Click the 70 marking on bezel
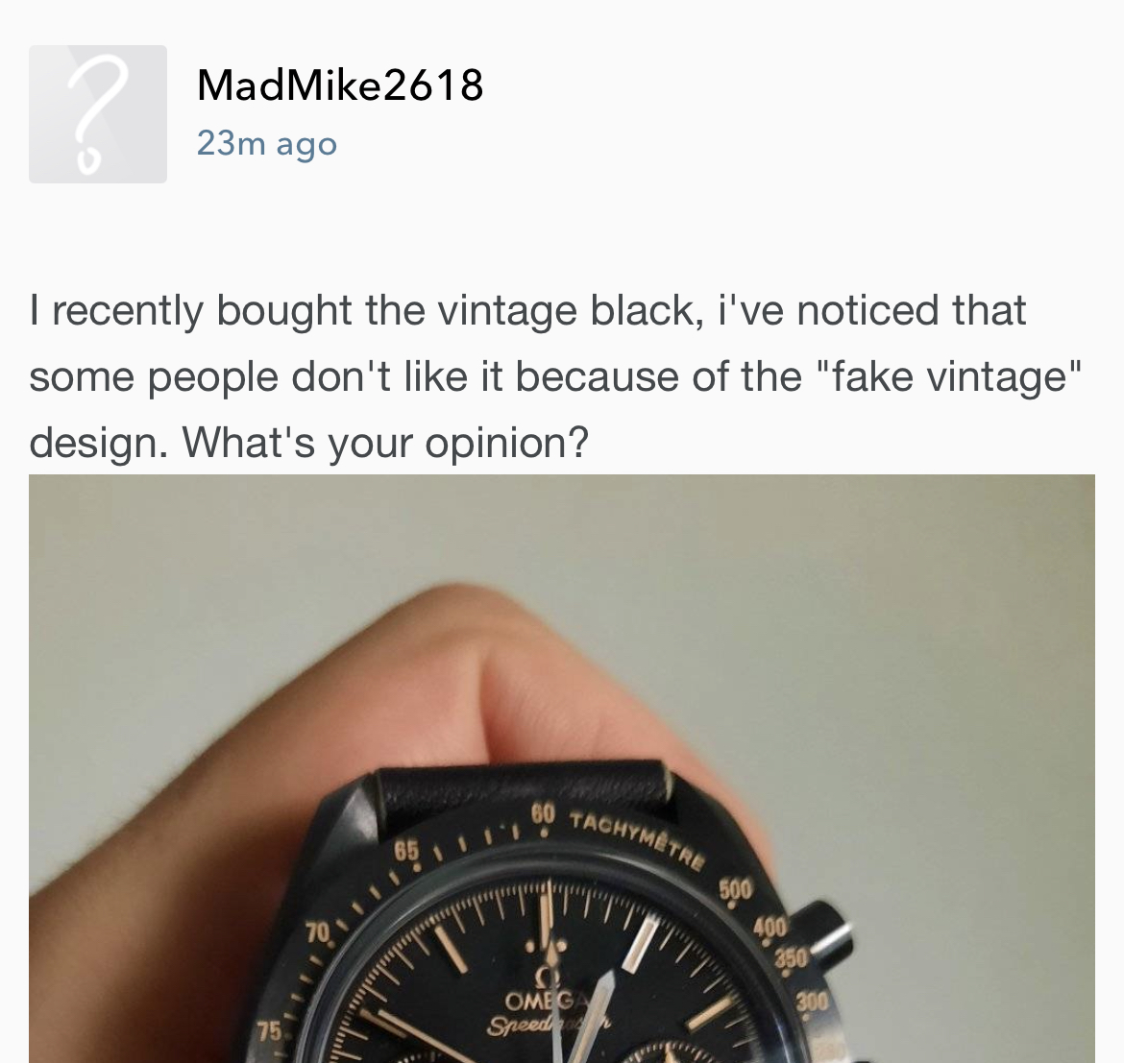 (318, 932)
